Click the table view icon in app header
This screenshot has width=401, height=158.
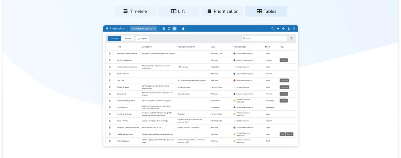174,29
